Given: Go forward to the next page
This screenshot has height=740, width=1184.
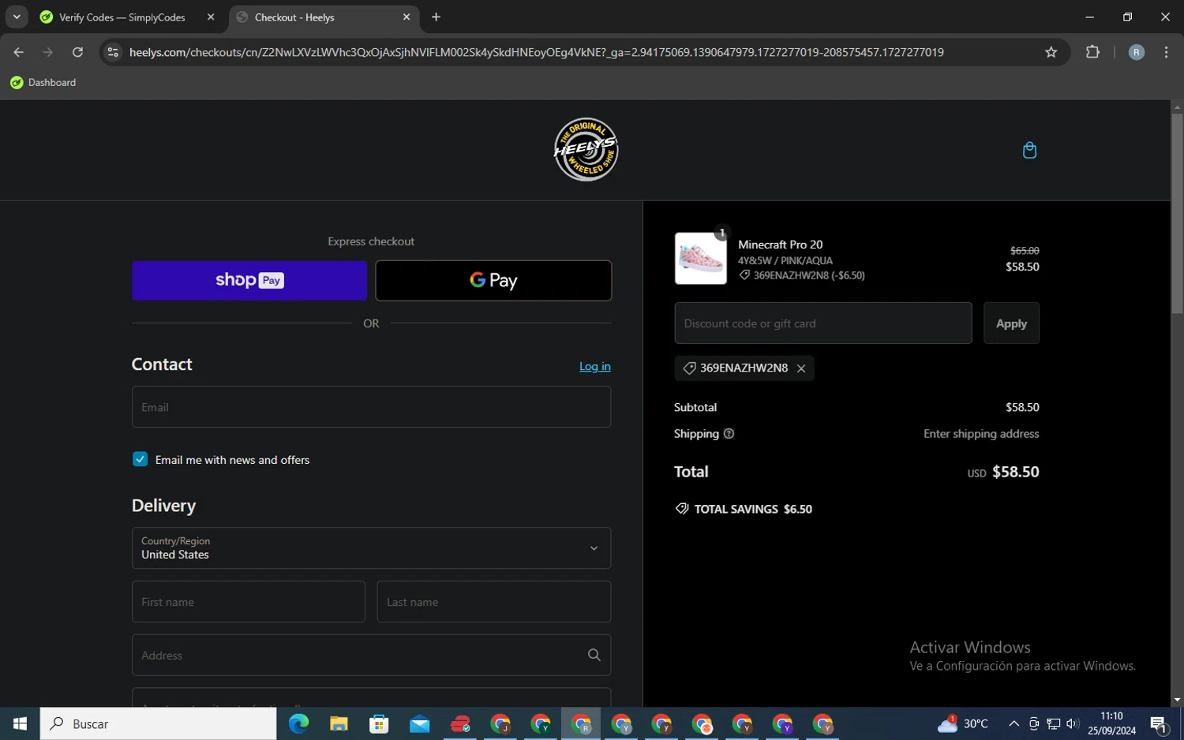Looking at the screenshot, I should click(47, 52).
